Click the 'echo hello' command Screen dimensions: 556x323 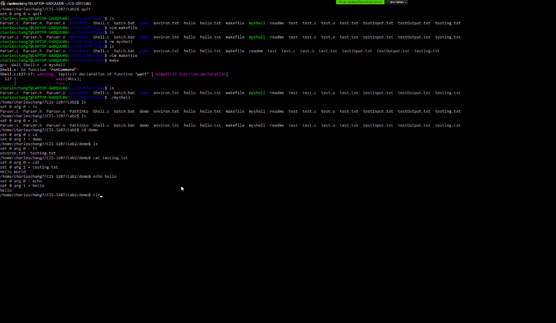point(105,176)
